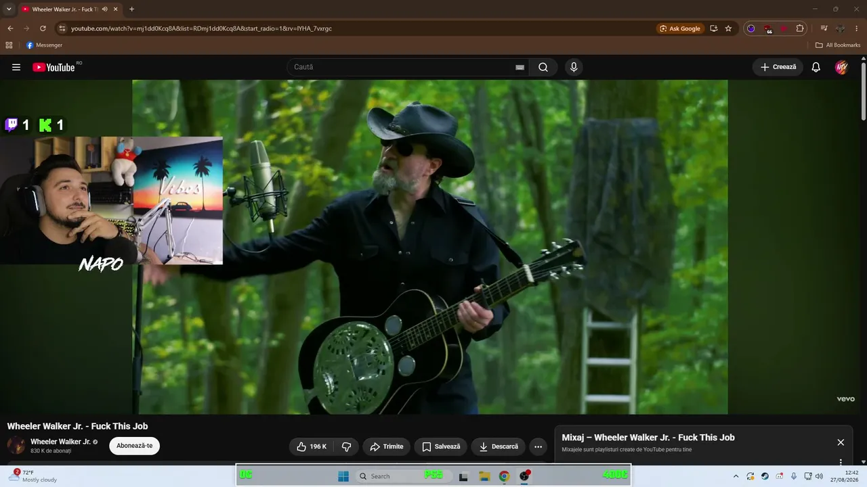Viewport: 867px width, 487px height.
Task: Open the Messenger bookmark
Action: [x=44, y=45]
